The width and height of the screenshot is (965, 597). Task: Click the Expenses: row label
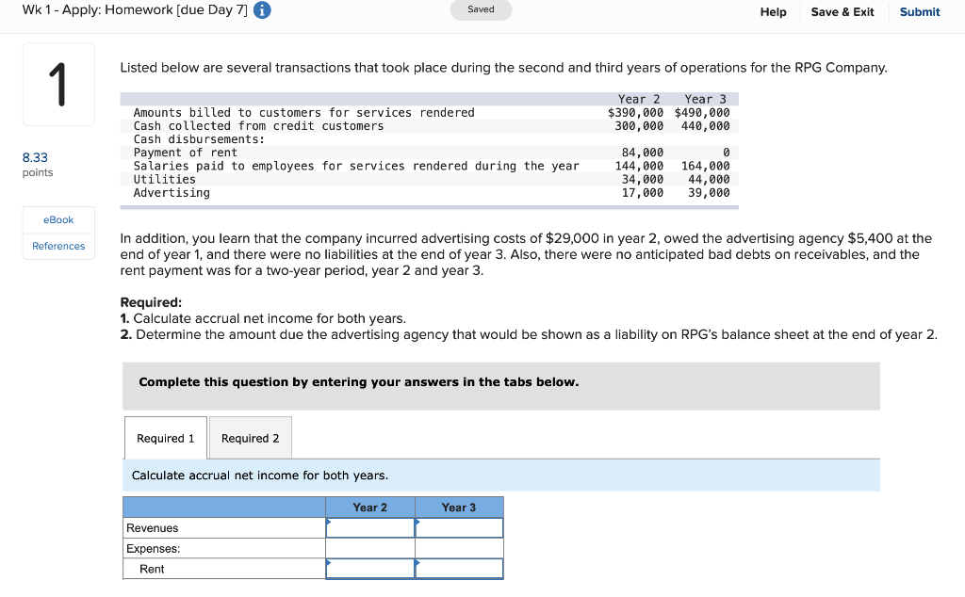coord(154,548)
